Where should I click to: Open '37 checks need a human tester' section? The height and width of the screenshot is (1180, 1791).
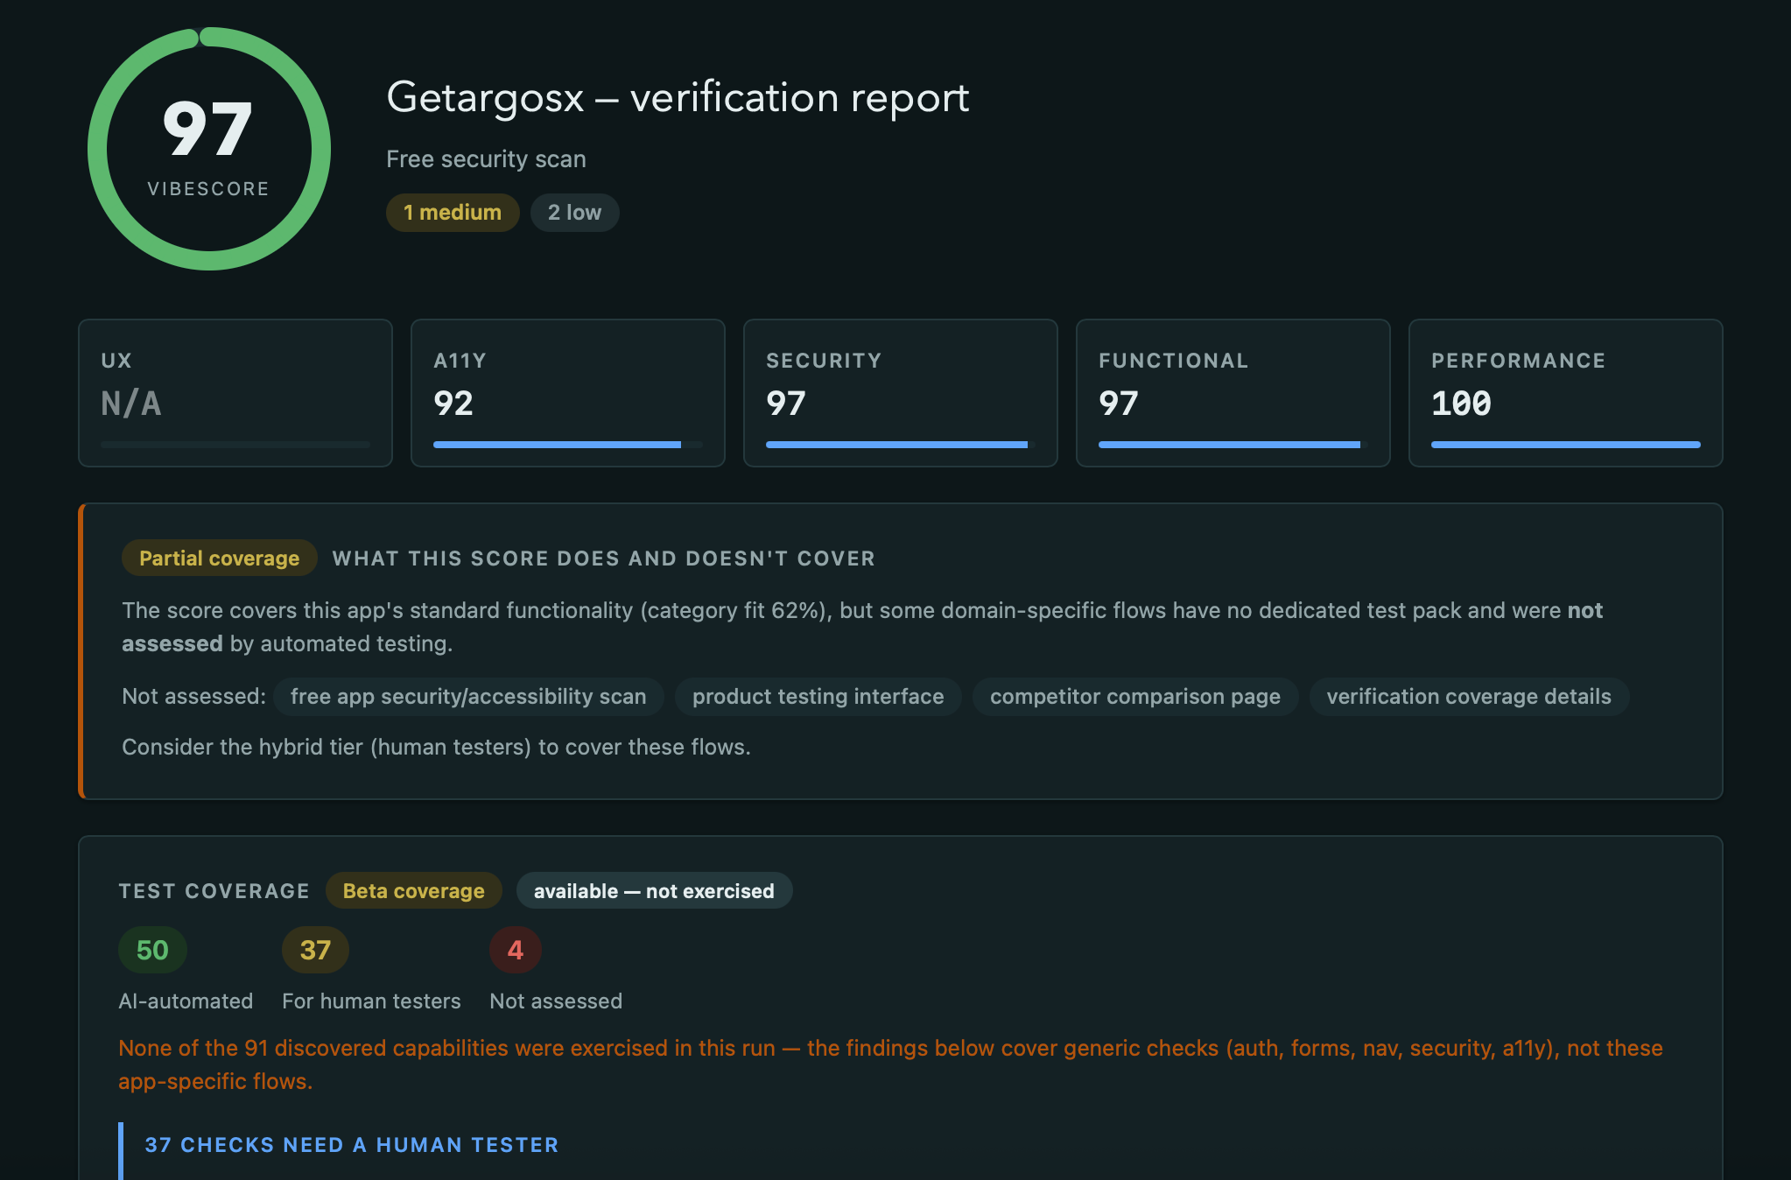coord(351,1145)
